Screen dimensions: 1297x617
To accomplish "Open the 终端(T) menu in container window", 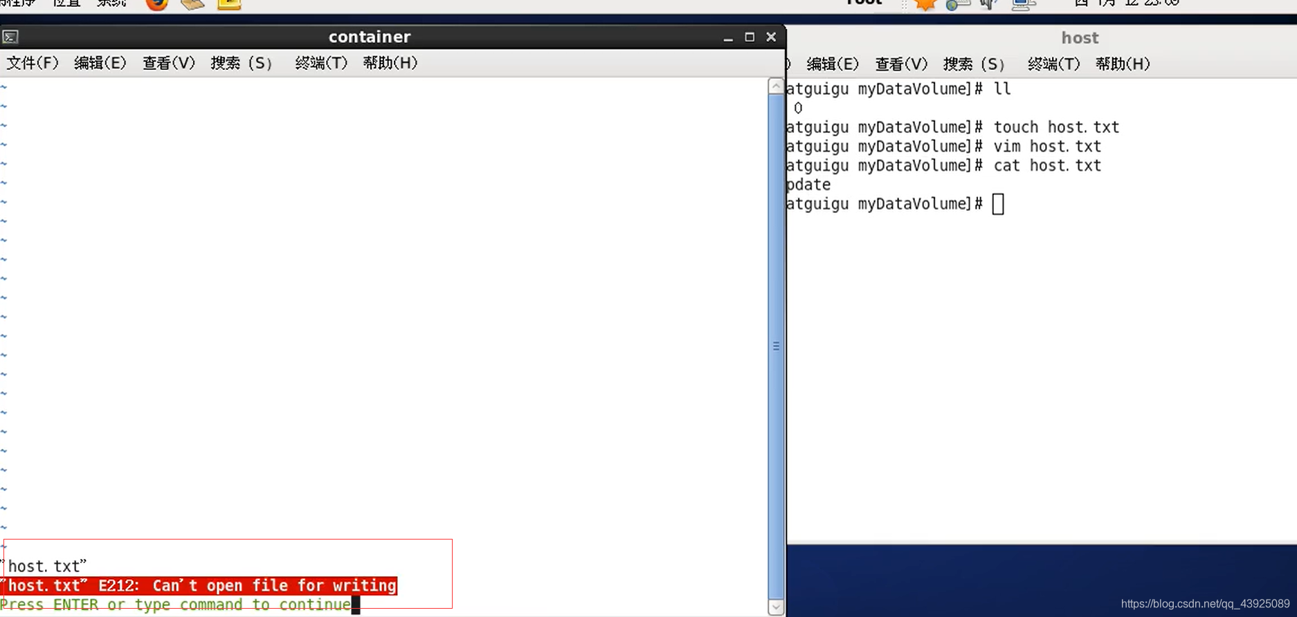I will [321, 63].
